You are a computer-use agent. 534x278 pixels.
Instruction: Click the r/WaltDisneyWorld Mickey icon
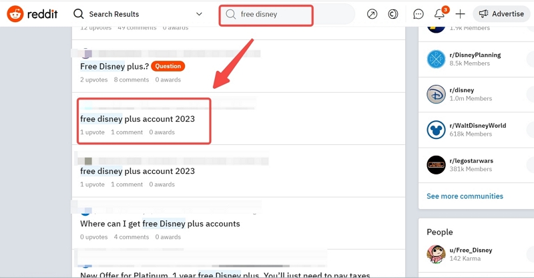(436, 130)
